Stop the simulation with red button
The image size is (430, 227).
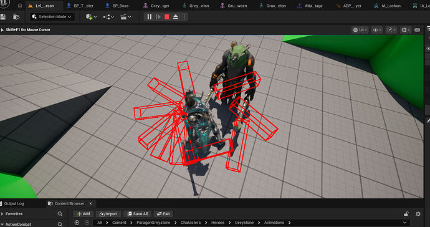[167, 17]
